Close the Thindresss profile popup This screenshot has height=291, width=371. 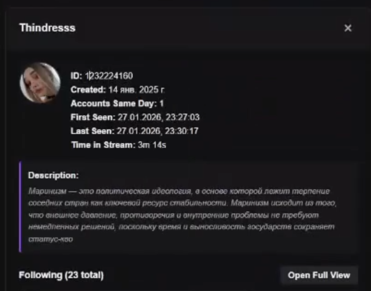pyautogui.click(x=348, y=28)
